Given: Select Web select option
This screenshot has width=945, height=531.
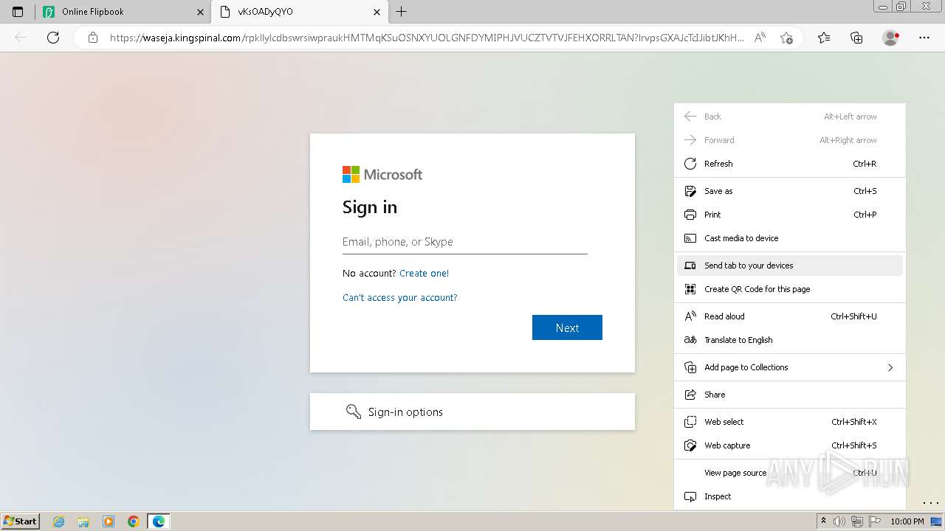Looking at the screenshot, I should (x=790, y=422).
